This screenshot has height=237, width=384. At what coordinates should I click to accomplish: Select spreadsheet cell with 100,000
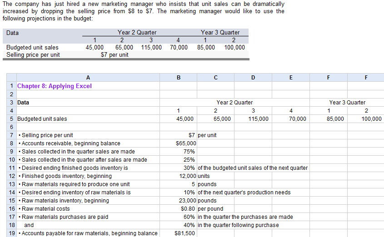point(366,119)
